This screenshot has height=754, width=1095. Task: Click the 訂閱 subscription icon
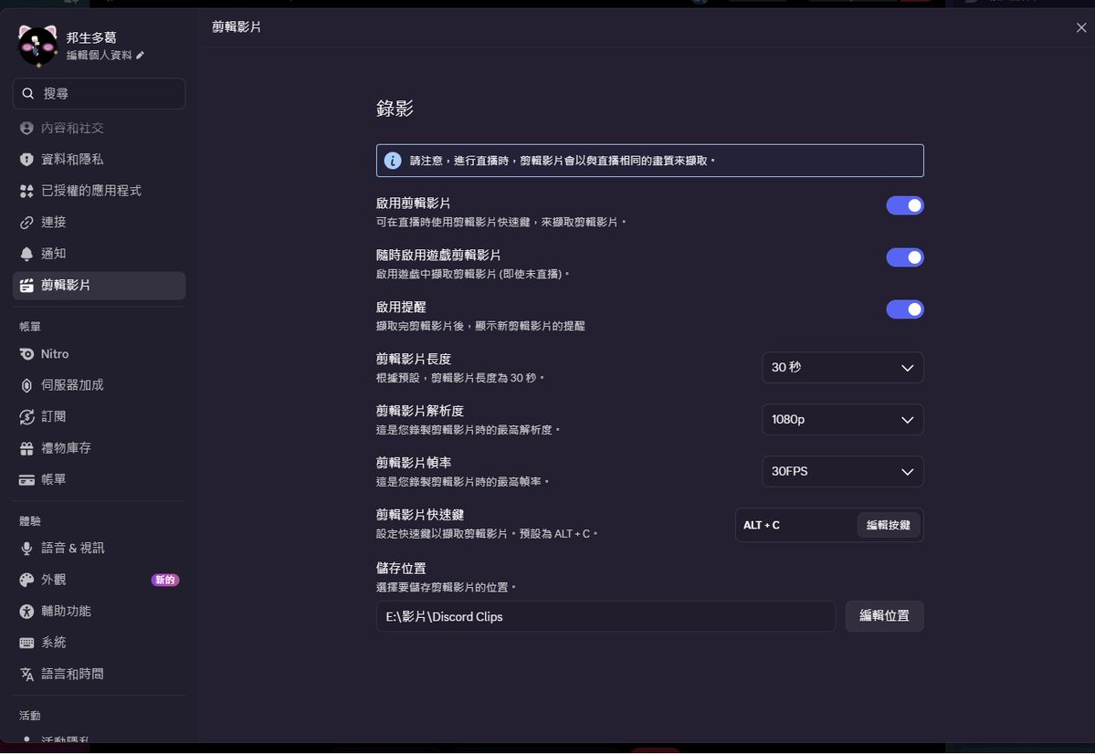click(x=26, y=417)
